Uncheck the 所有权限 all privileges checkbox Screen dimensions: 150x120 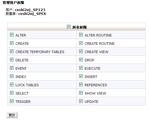(69, 27)
